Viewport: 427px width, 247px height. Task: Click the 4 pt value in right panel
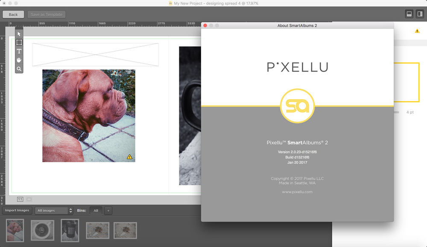click(410, 112)
